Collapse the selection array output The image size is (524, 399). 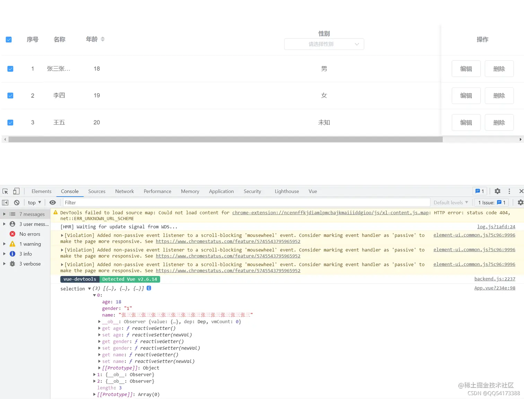[89, 288]
